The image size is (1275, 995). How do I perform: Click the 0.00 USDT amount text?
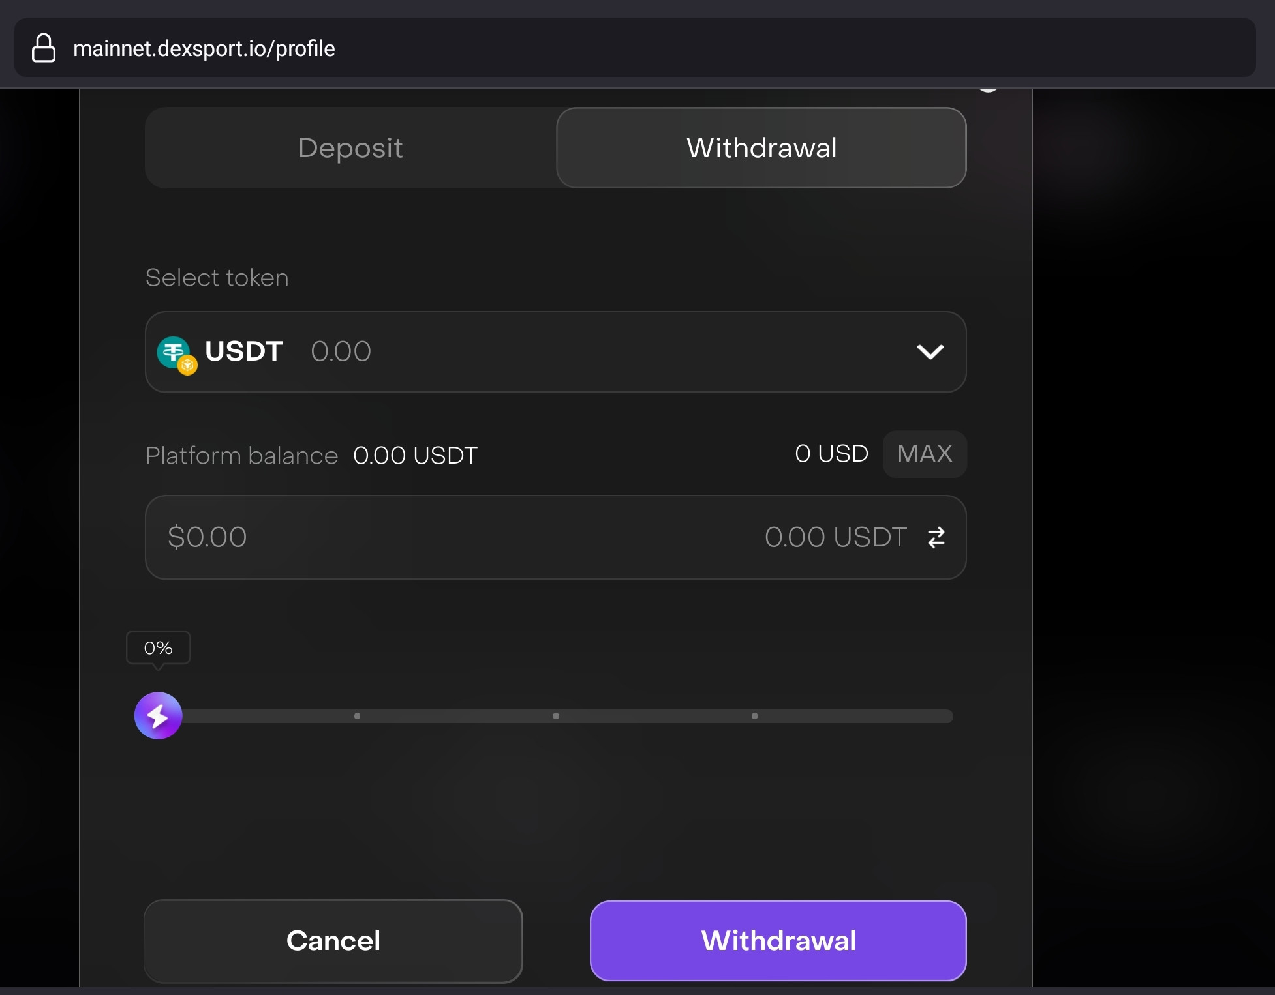[835, 537]
